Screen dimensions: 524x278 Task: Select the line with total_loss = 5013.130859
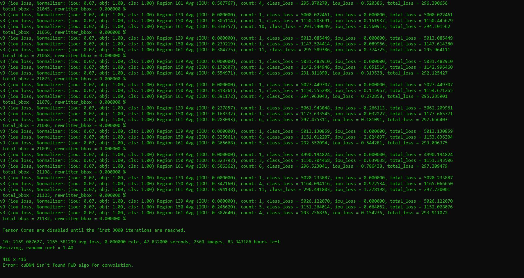tap(226, 131)
